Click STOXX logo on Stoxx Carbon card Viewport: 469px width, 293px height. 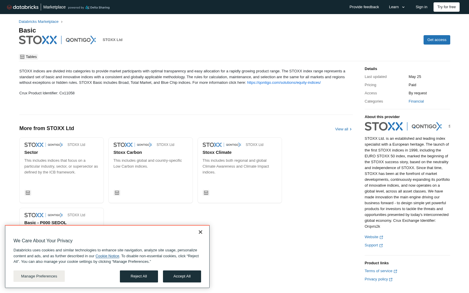(133, 145)
